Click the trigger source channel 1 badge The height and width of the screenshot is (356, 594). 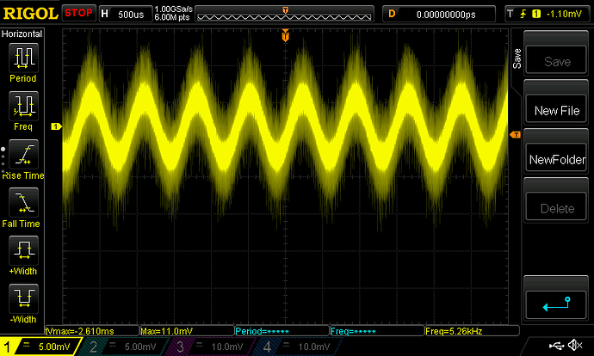(536, 14)
